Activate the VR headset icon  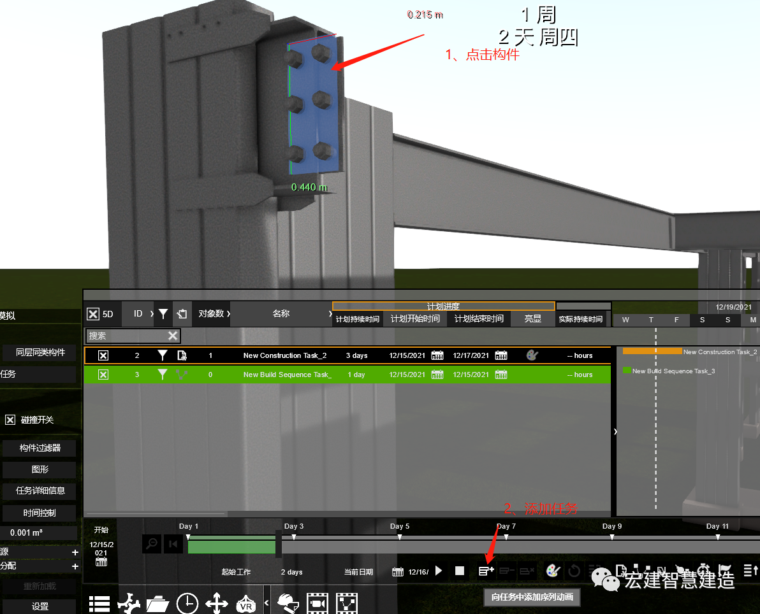245,604
